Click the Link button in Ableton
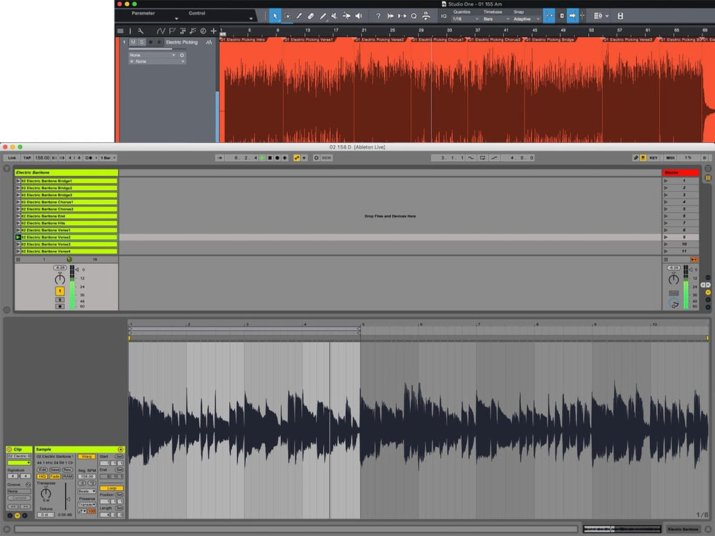Image resolution: width=715 pixels, height=536 pixels. point(11,158)
